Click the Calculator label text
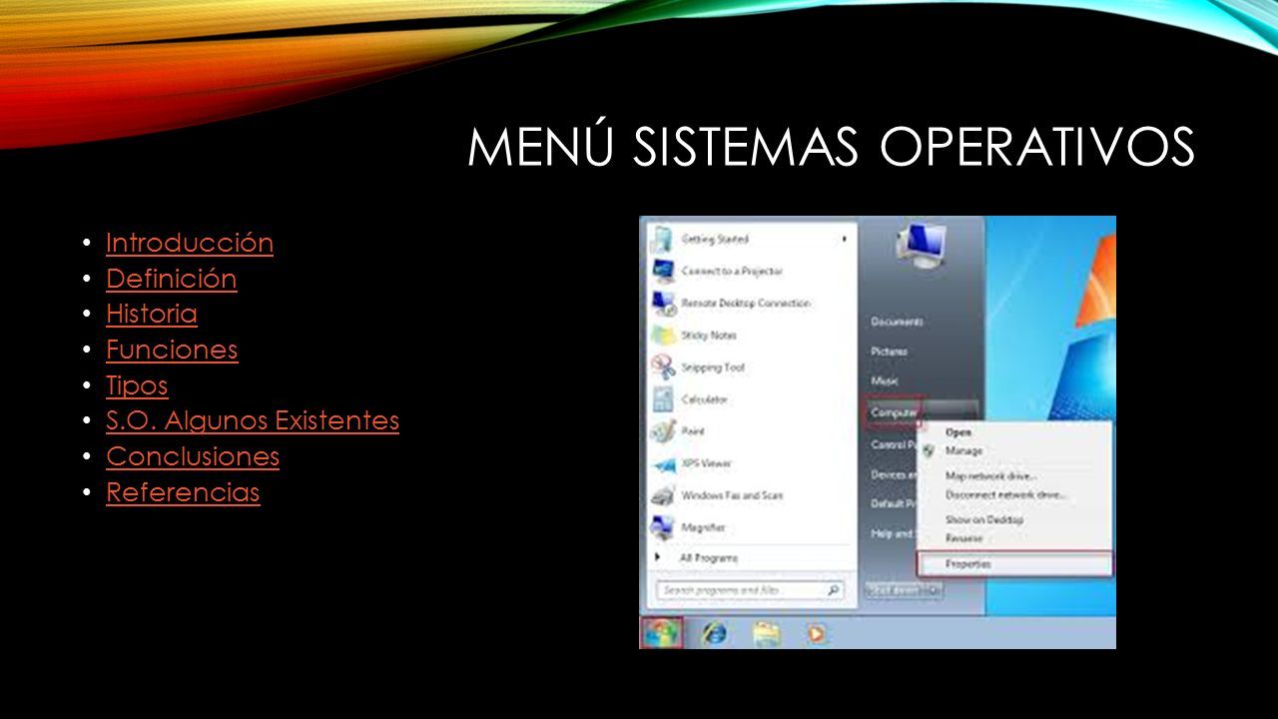Image resolution: width=1278 pixels, height=719 pixels. [705, 398]
